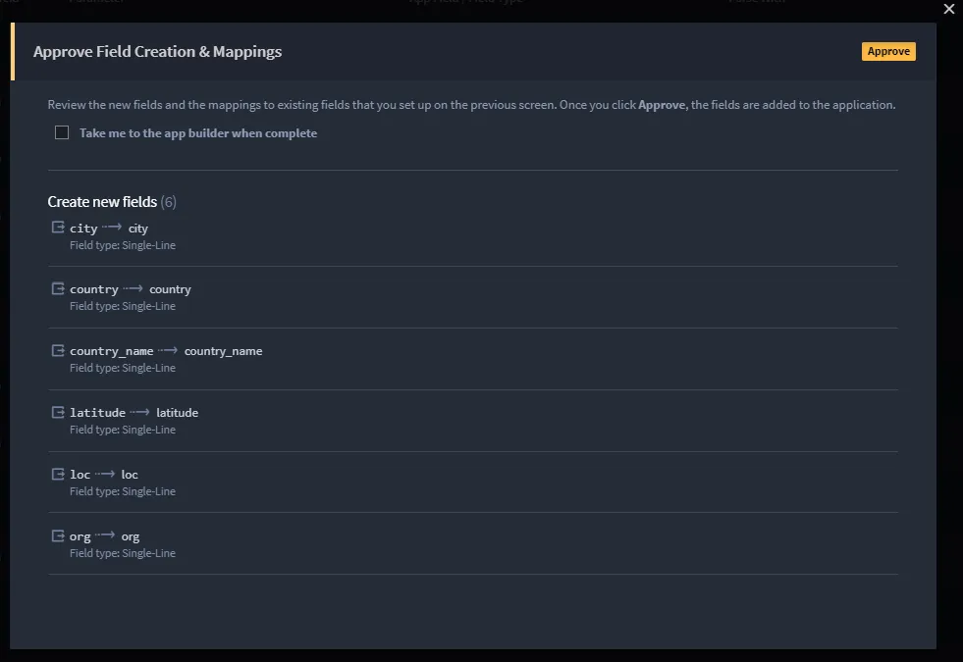
Task: Close the approval dialog with the X
Action: (949, 9)
